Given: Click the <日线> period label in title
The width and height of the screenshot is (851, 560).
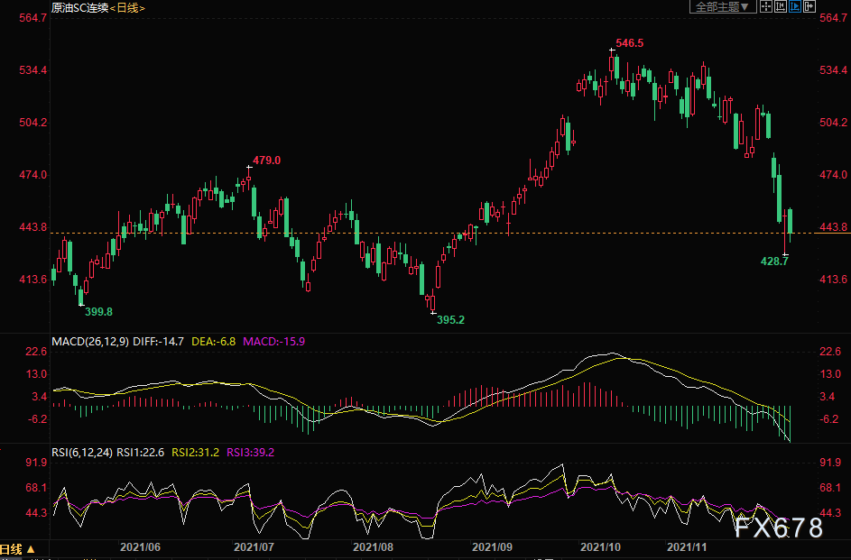Looking at the screenshot, I should [x=127, y=7].
